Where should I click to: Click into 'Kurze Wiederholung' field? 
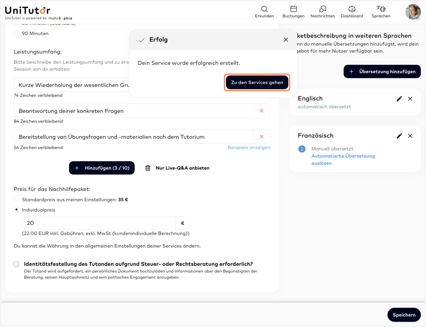click(x=72, y=85)
